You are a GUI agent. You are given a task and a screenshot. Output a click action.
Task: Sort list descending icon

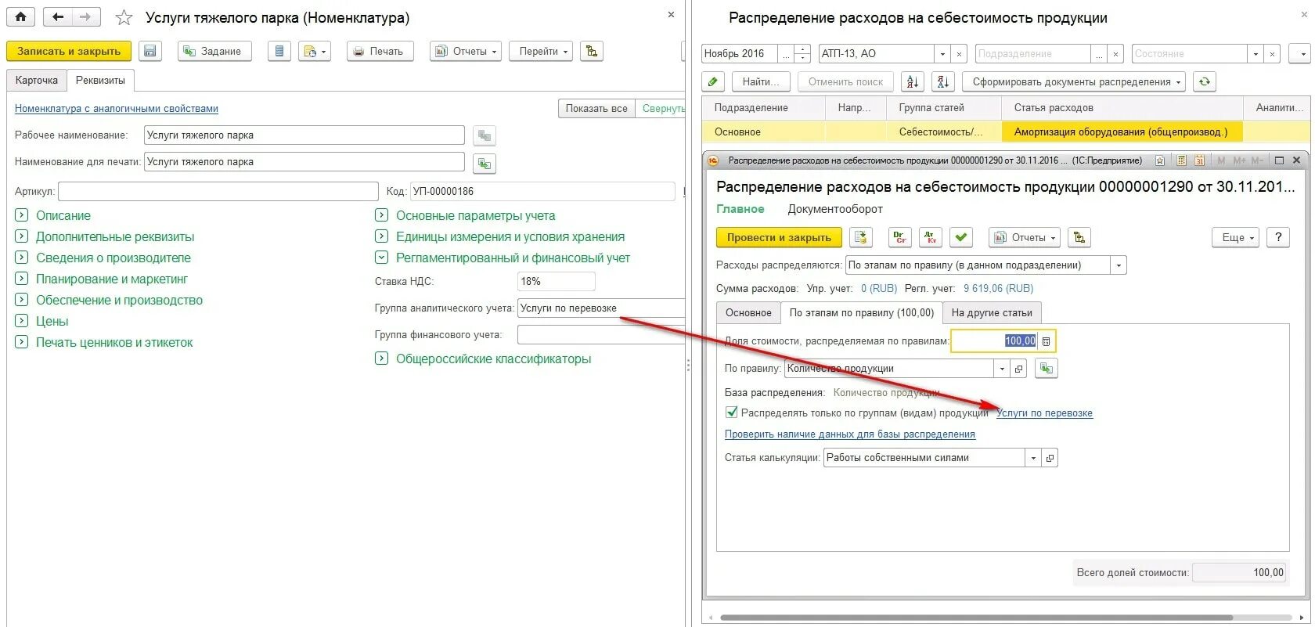tap(943, 81)
